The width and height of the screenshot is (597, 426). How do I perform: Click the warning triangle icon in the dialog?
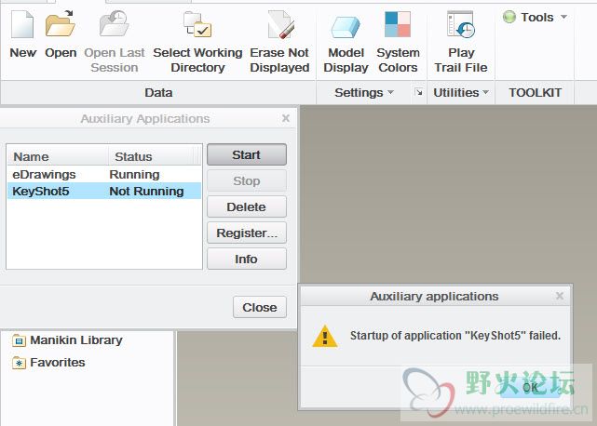(325, 336)
